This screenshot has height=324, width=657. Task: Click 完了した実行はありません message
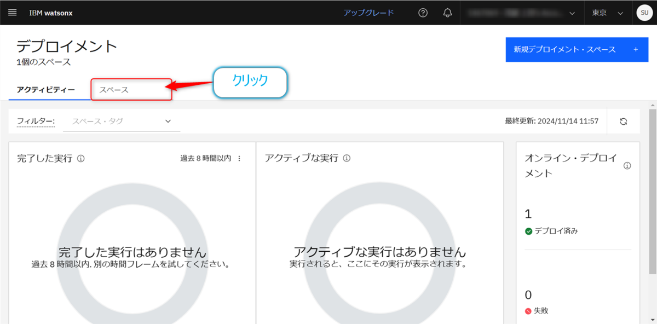(x=132, y=252)
